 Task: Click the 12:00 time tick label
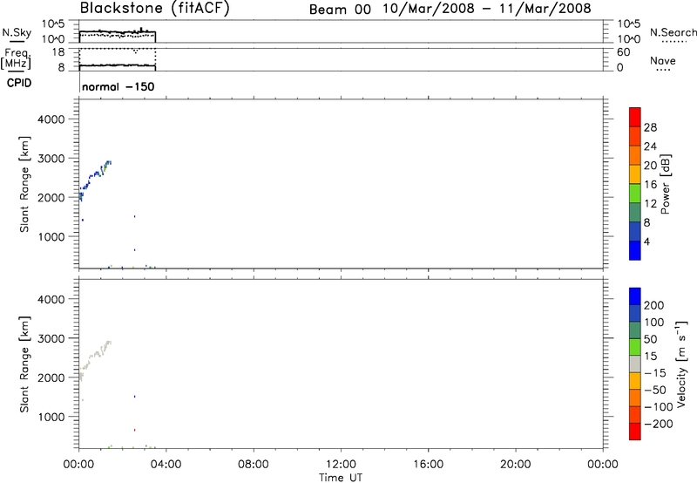pos(341,465)
